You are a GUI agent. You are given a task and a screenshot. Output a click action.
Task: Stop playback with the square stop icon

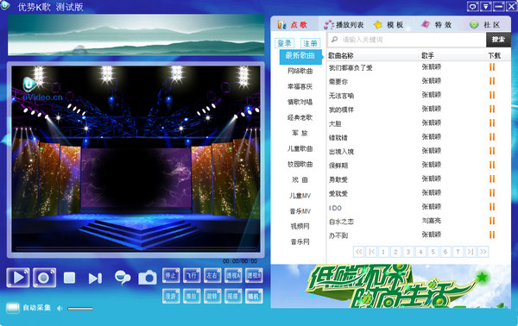click(69, 278)
